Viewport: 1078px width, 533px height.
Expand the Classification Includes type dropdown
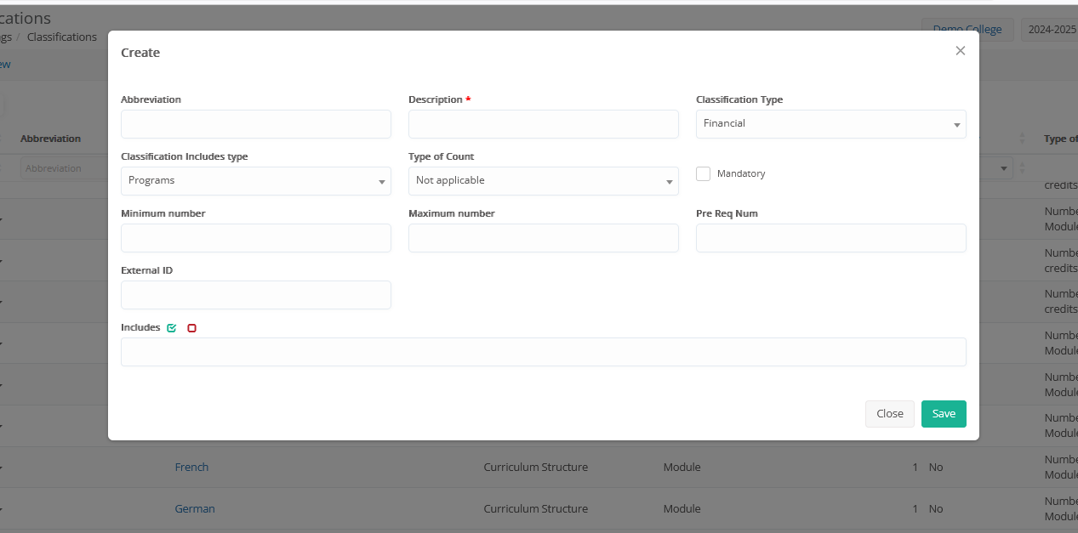[x=255, y=181]
